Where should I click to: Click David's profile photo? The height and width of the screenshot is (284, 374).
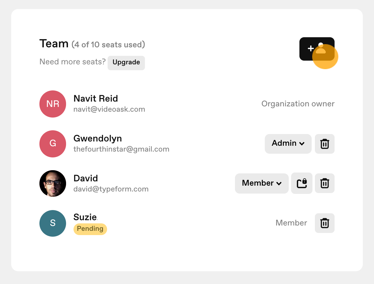pos(53,183)
